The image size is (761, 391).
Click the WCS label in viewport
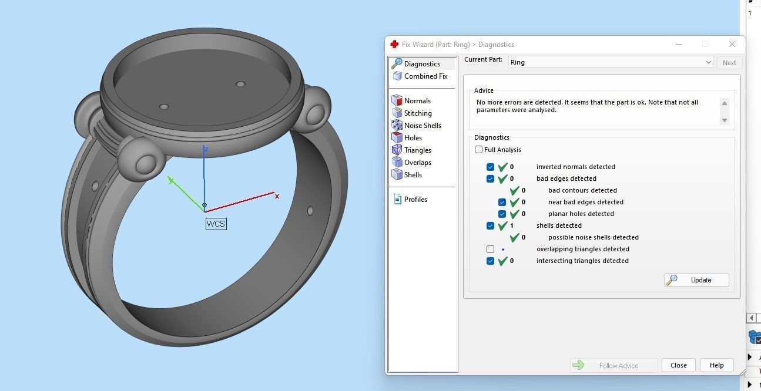coord(216,224)
